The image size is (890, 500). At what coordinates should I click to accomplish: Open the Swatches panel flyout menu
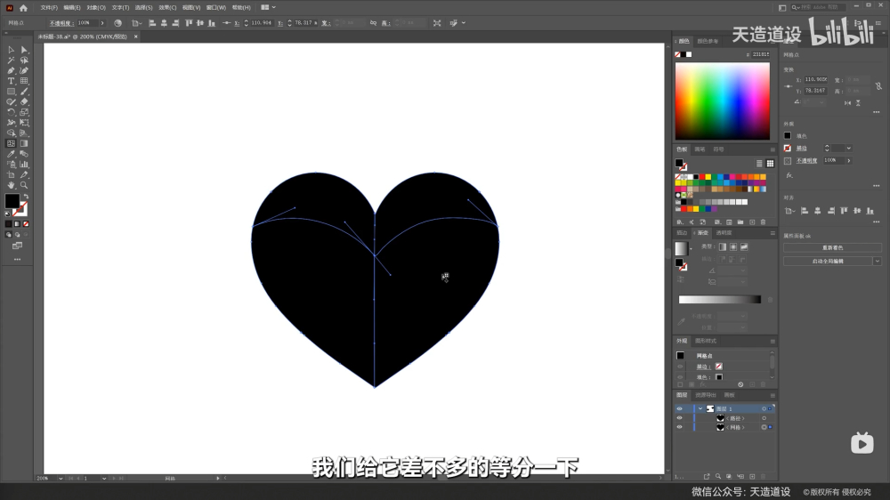point(773,149)
